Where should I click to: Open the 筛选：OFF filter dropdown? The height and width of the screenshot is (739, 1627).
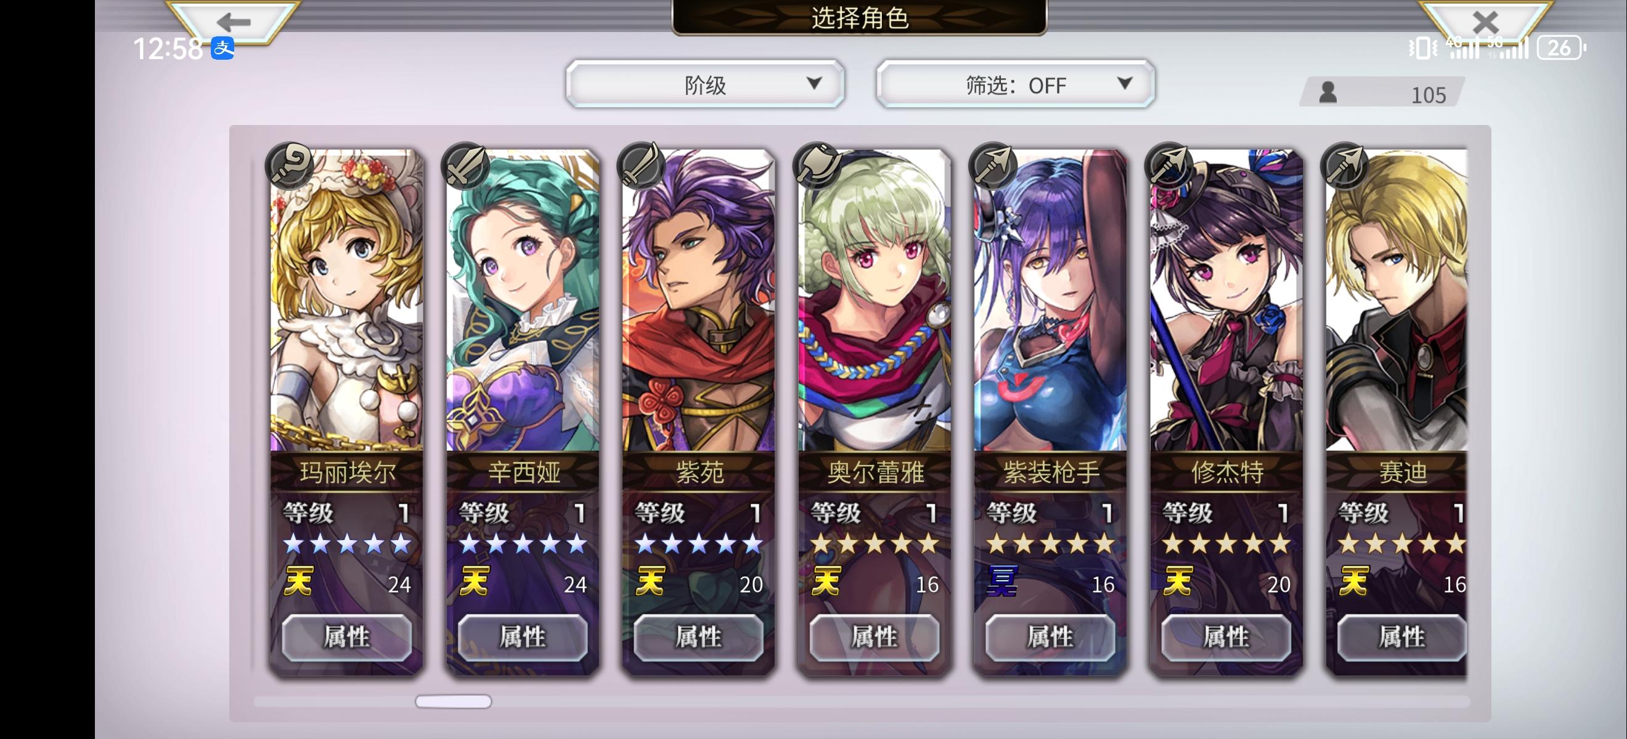[x=1015, y=84]
